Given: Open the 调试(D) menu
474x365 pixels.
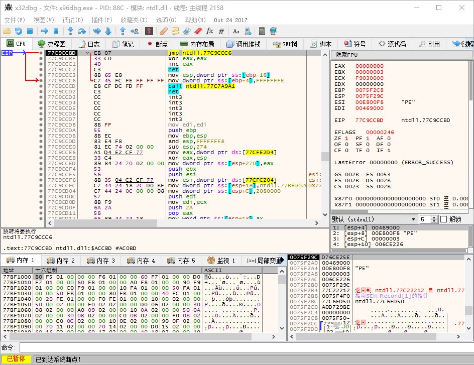Looking at the screenshot, I should 73,20.
